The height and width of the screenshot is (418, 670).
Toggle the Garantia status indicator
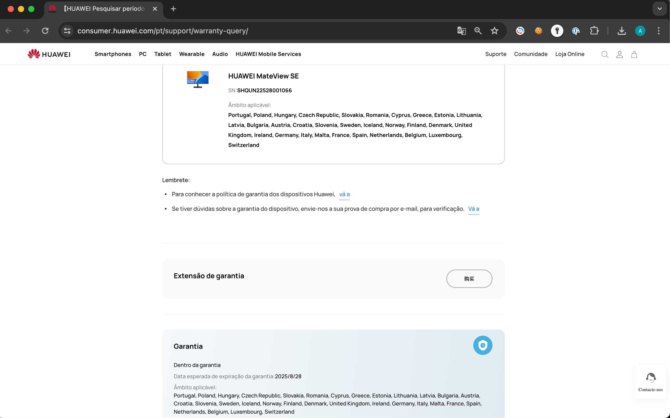(482, 345)
